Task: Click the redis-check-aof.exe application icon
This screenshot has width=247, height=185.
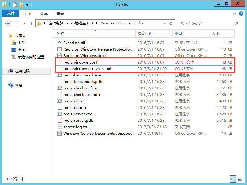Action: pyautogui.click(x=60, y=88)
